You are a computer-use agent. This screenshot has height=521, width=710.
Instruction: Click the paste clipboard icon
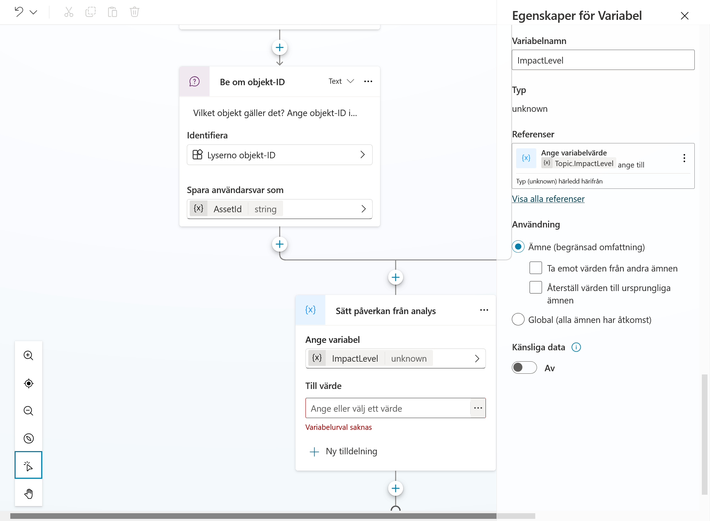click(x=113, y=12)
